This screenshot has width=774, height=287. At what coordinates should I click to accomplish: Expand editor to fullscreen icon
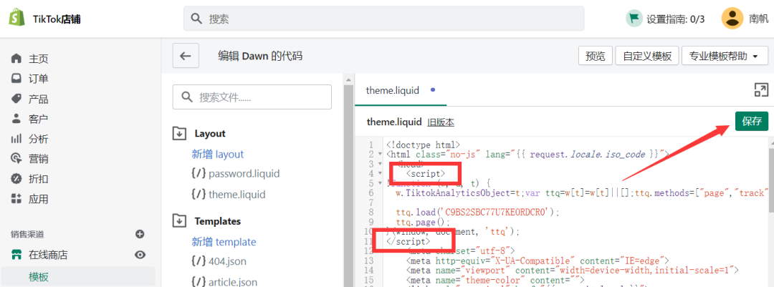pyautogui.click(x=761, y=89)
